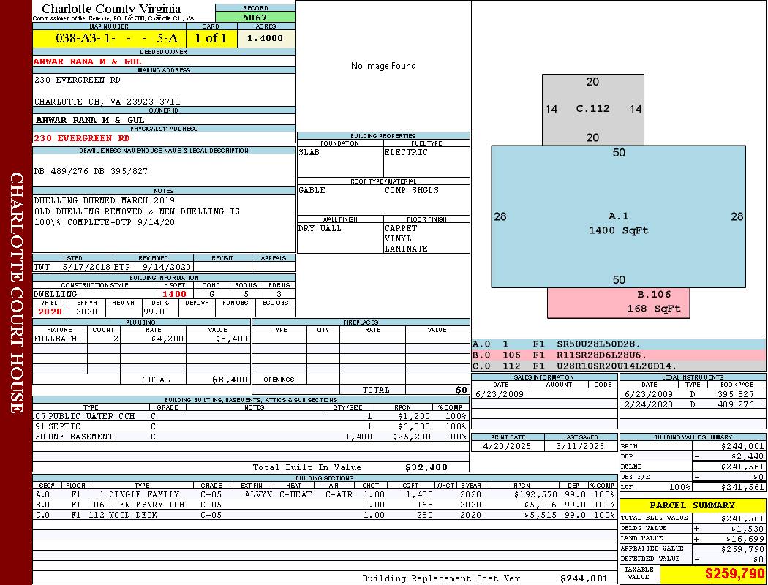Click the FULLBATH plumbing fixture row
Image resolution: width=768 pixels, height=585 pixels.
(x=142, y=339)
